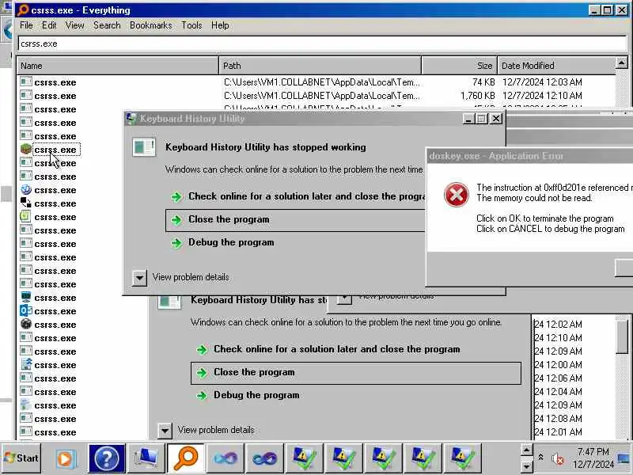Sort results by the Date Modified column header

556,66
